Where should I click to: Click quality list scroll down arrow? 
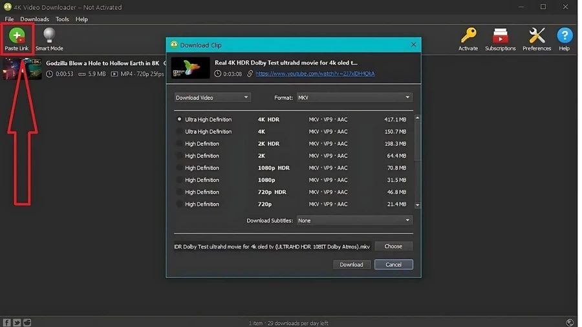pyautogui.click(x=418, y=205)
